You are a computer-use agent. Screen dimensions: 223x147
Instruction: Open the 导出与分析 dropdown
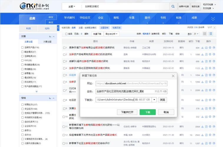point(111,34)
